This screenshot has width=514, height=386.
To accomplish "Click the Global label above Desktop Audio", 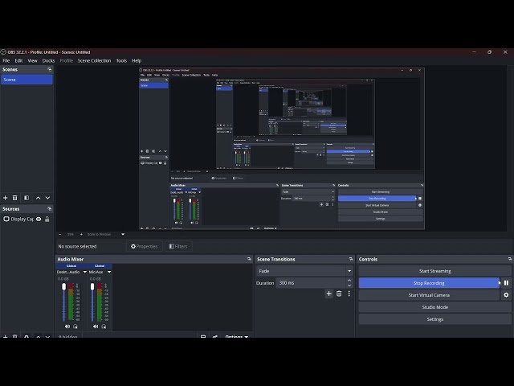I will (x=71, y=266).
